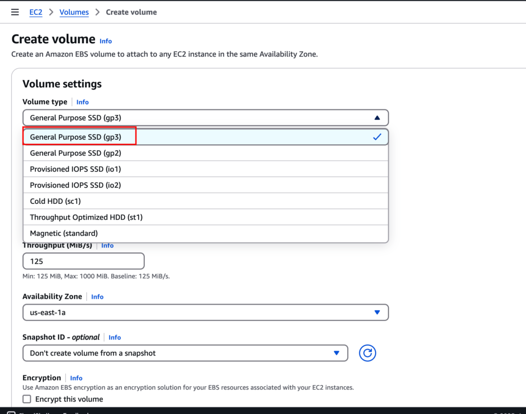Image resolution: width=526 pixels, height=414 pixels.
Task: Pick Cold HDD (sc1) volume type
Action: coord(205,201)
